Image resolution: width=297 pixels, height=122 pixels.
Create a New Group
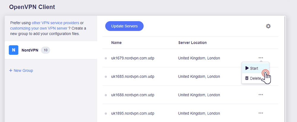point(21,70)
